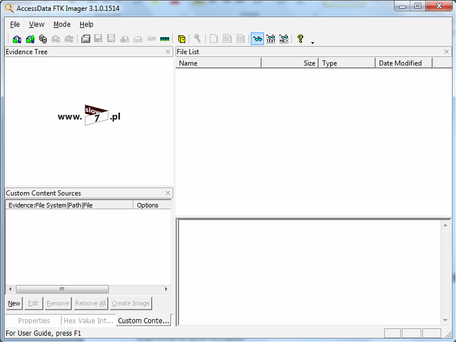Click the yellow question mark help icon
Image resolution: width=456 pixels, height=342 pixels.
tap(300, 39)
